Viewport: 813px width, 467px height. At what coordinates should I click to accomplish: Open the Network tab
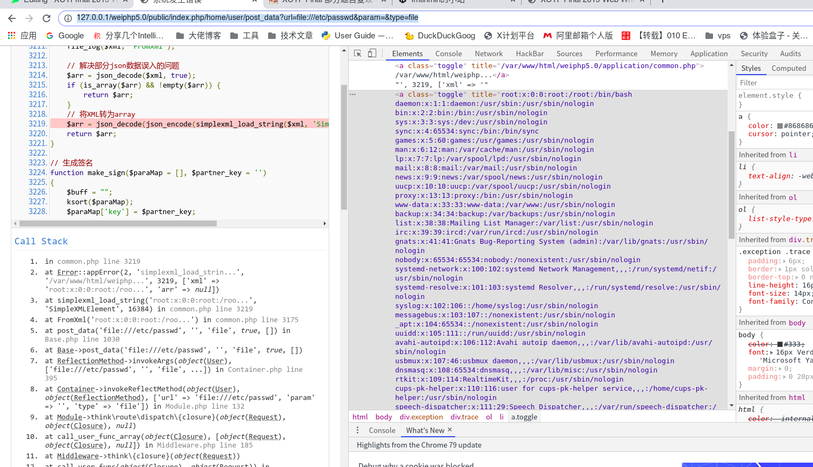489,54
